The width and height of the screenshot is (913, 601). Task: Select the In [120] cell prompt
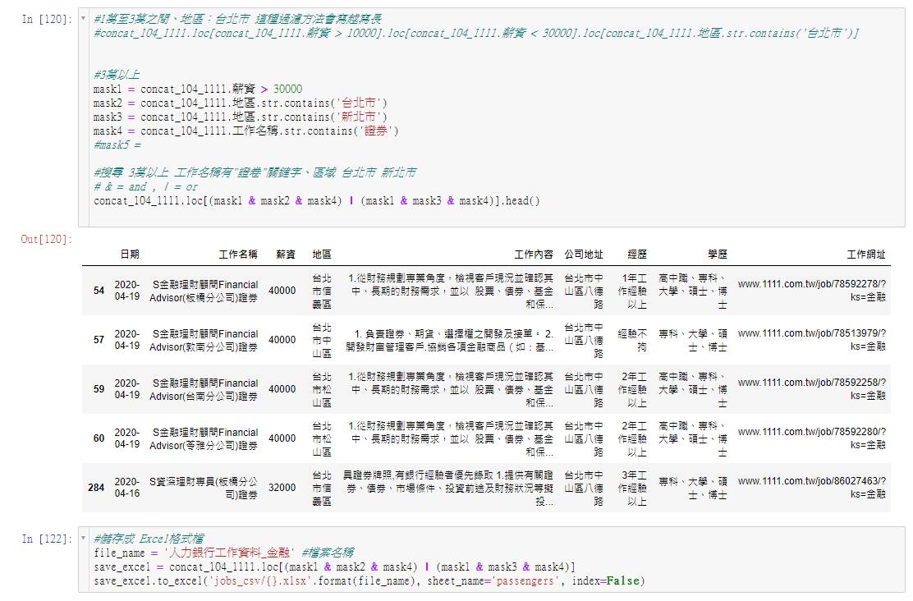click(46, 19)
